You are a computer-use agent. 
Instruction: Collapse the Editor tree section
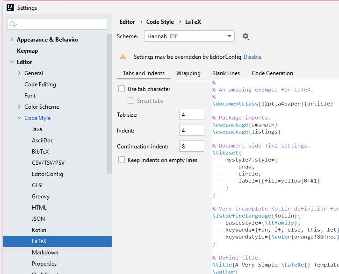(12, 62)
